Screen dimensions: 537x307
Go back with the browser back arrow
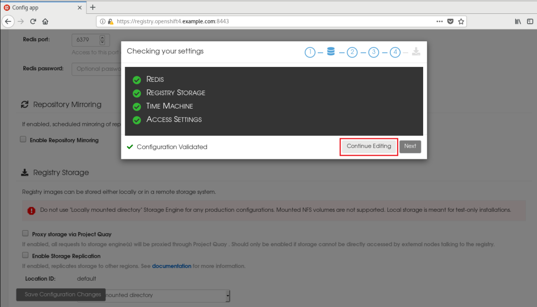point(8,21)
